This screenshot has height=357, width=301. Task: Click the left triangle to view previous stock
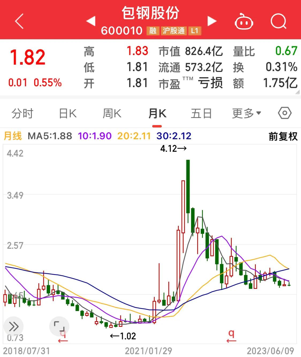tap(91, 21)
